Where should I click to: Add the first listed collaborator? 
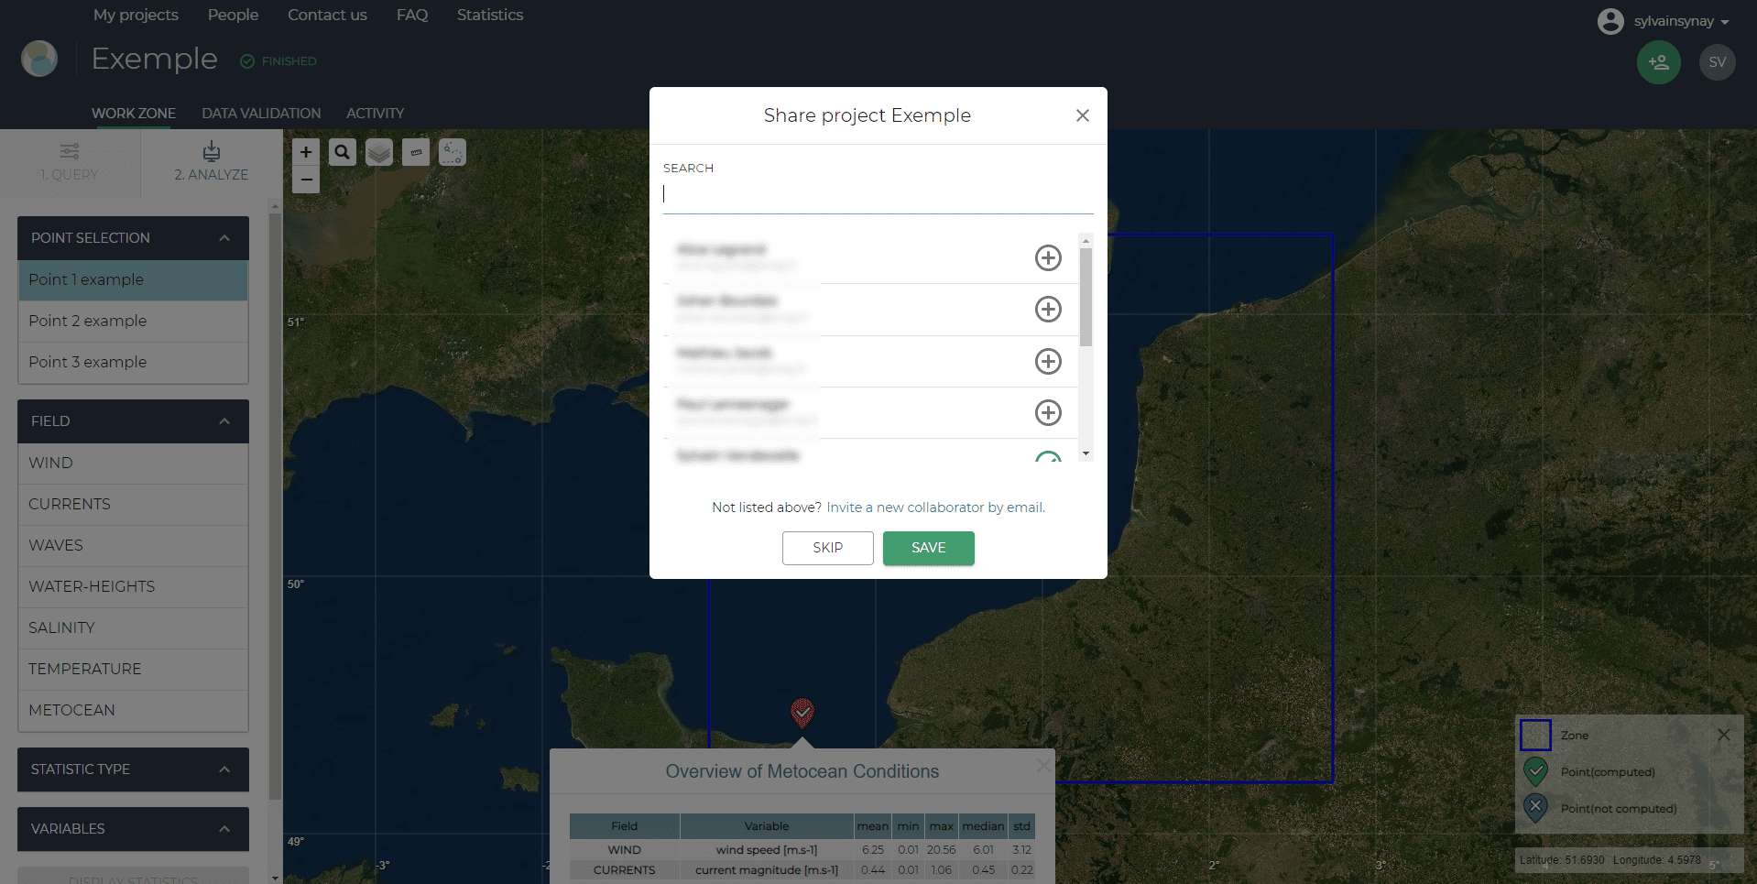tap(1048, 257)
